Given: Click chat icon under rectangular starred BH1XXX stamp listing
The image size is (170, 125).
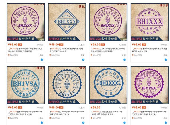Looking at the screenshot, I should click(166, 60).
